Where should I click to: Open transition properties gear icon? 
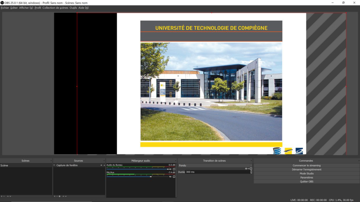pyautogui.click(x=251, y=169)
